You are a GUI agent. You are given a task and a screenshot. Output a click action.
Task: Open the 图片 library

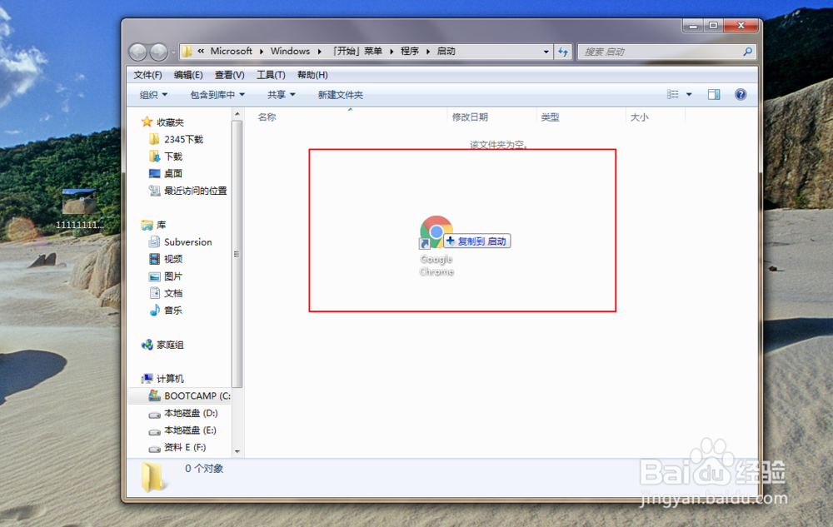[172, 276]
